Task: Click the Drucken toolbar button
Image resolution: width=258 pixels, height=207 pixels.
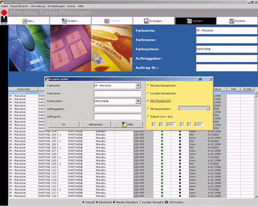Action: pos(237,21)
